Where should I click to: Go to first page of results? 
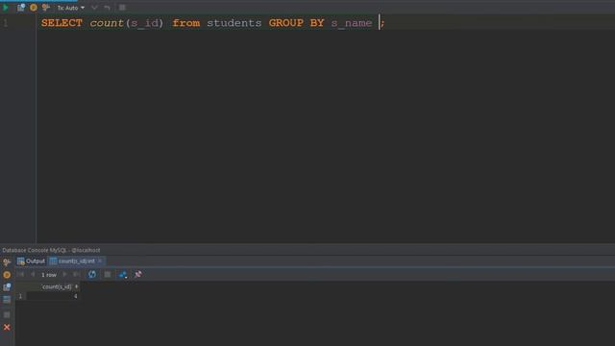point(20,274)
